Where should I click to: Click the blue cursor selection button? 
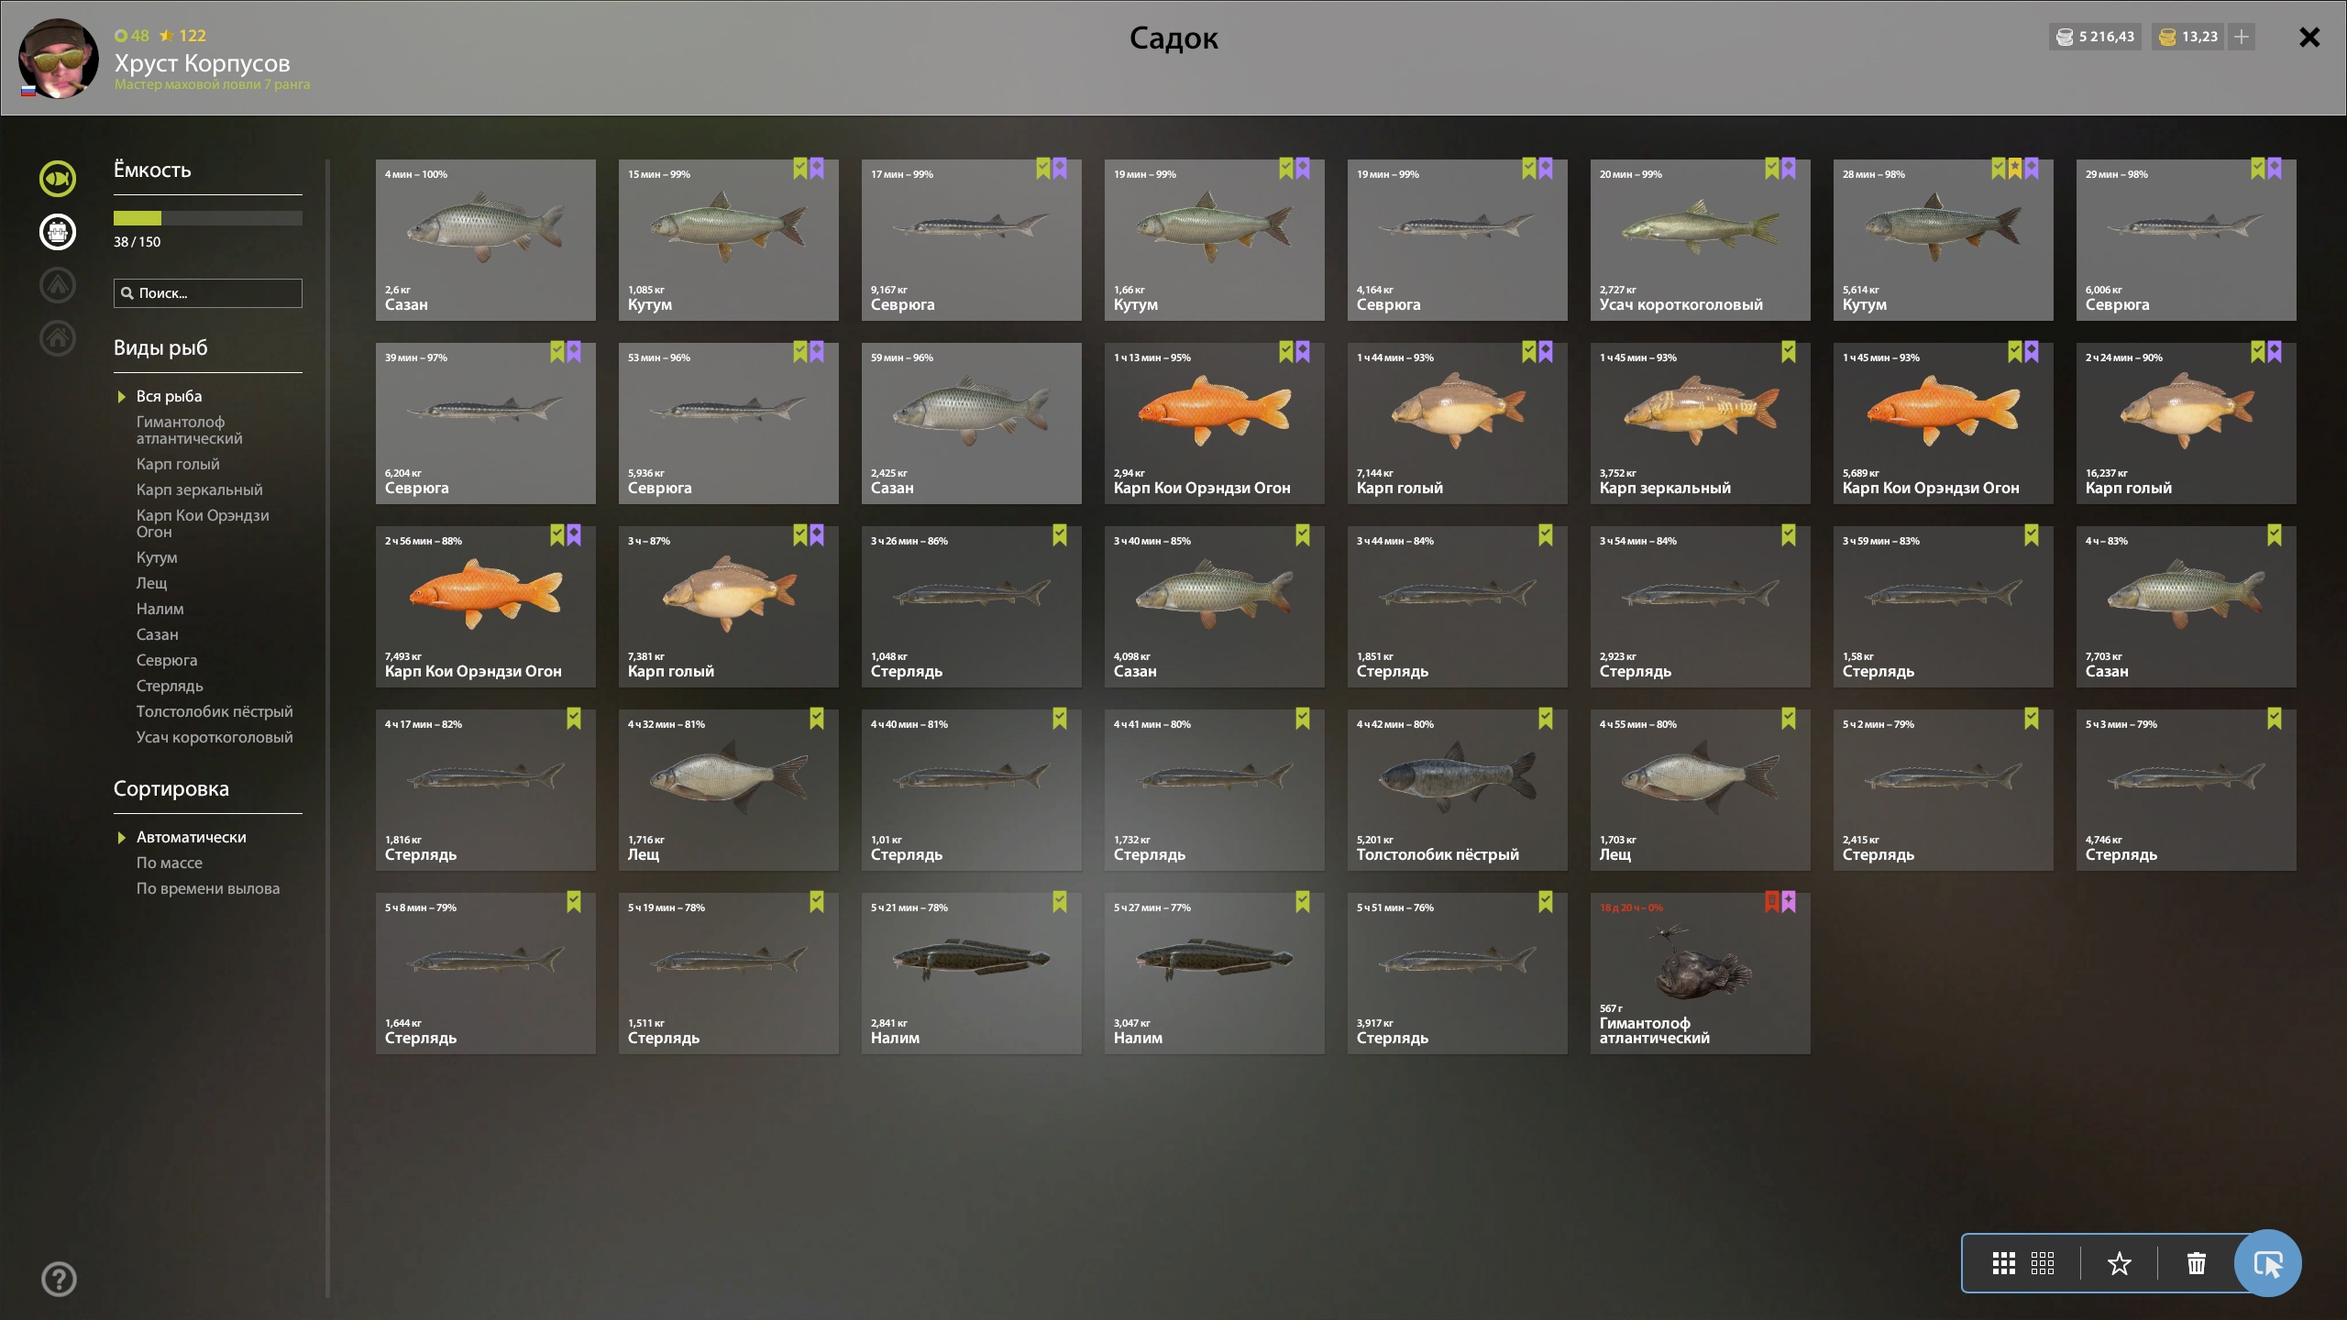pos(2267,1263)
